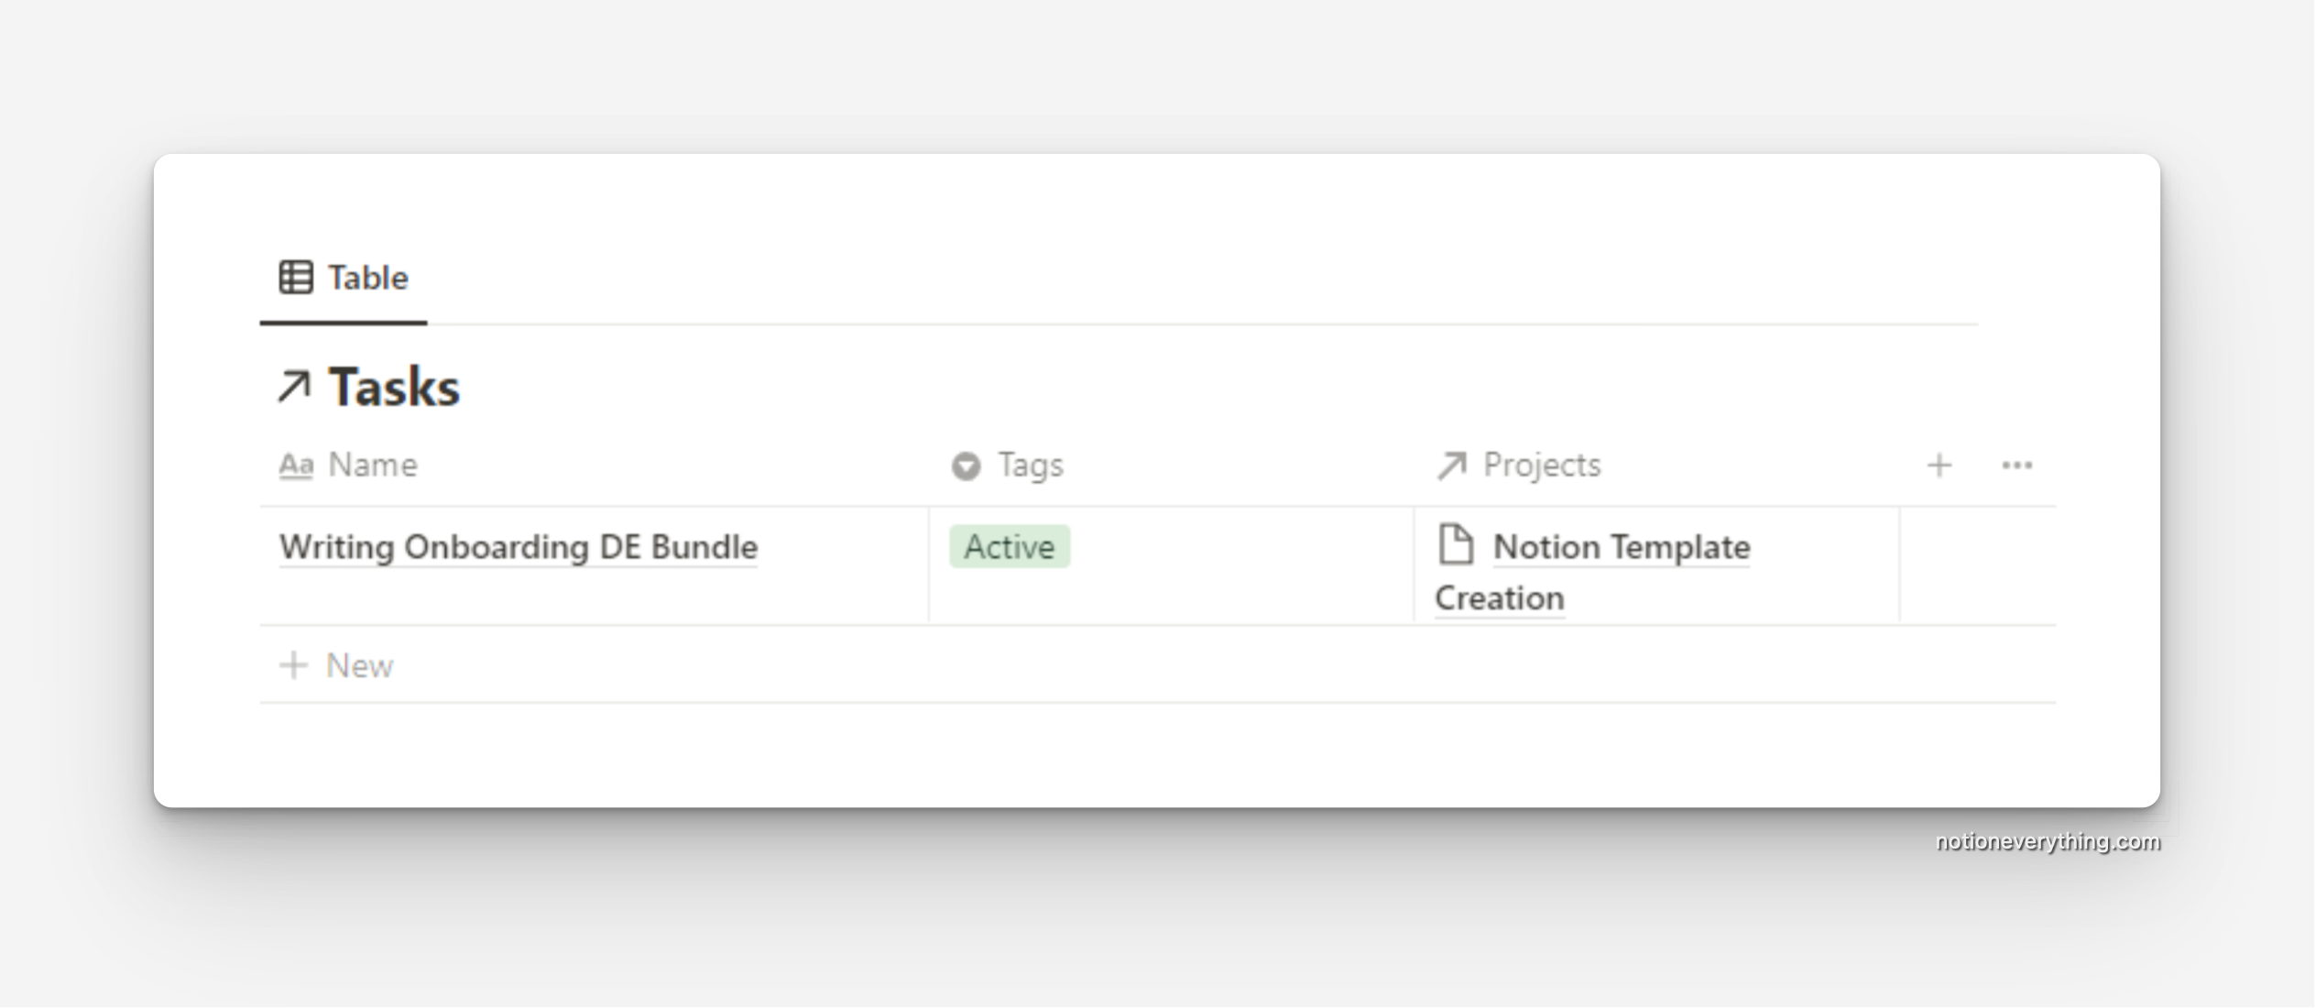This screenshot has width=2316, height=1008.
Task: Click the plus icon beside New
Action: point(294,665)
